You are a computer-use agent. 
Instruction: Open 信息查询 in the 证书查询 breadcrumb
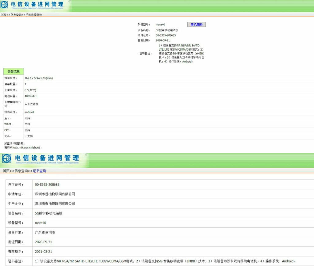[x=21, y=171]
